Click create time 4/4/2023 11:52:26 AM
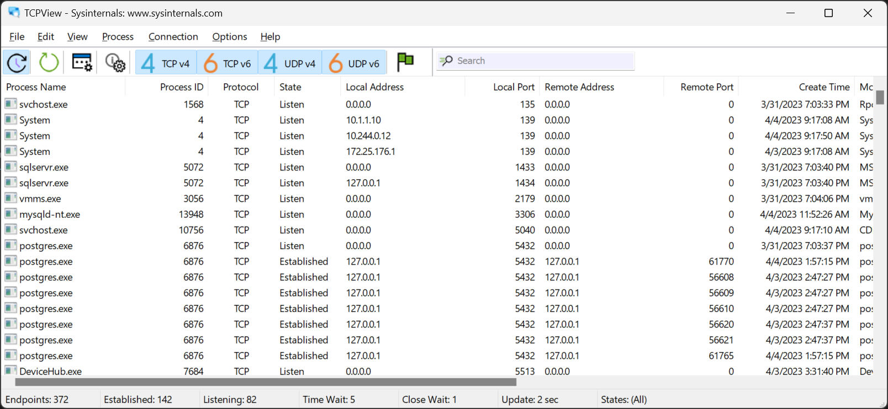The width and height of the screenshot is (888, 409). point(805,214)
